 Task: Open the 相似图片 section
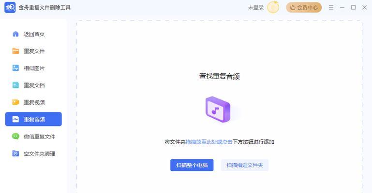click(33, 68)
